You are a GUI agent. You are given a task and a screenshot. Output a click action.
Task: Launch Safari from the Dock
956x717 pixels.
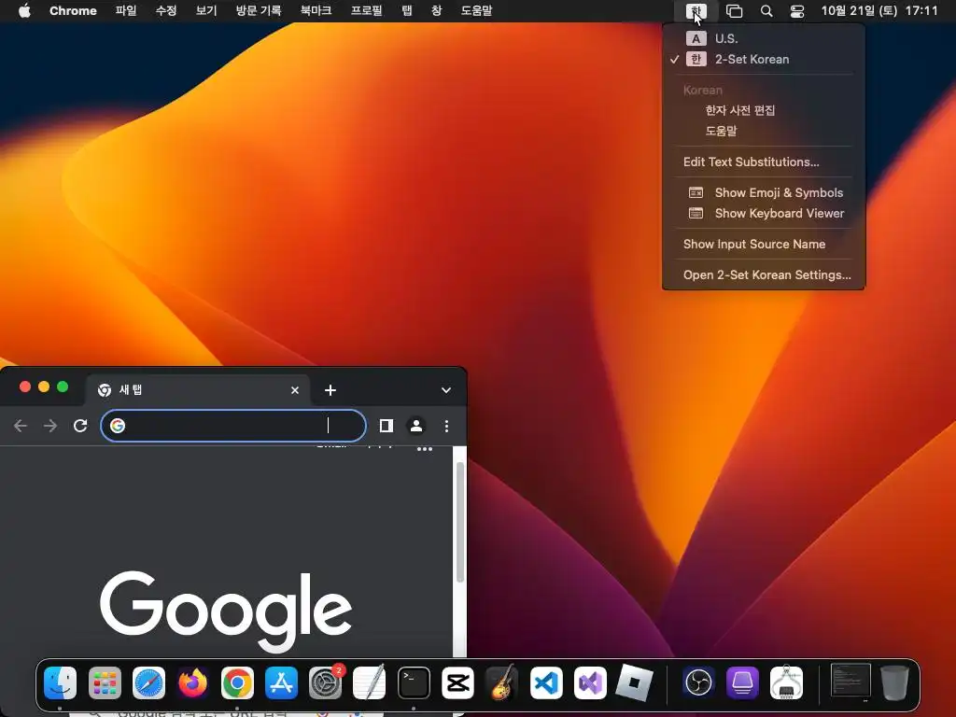(x=148, y=682)
